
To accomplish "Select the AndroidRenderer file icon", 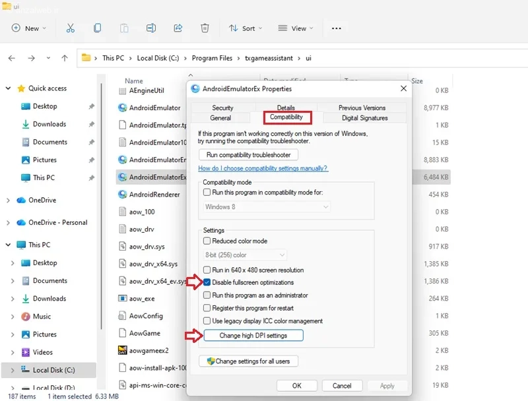I will [122, 195].
